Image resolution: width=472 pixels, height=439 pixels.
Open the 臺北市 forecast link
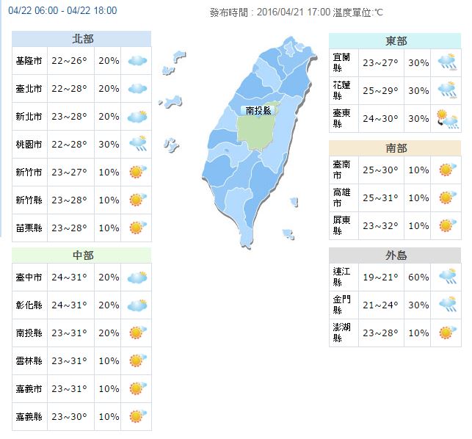coord(29,89)
